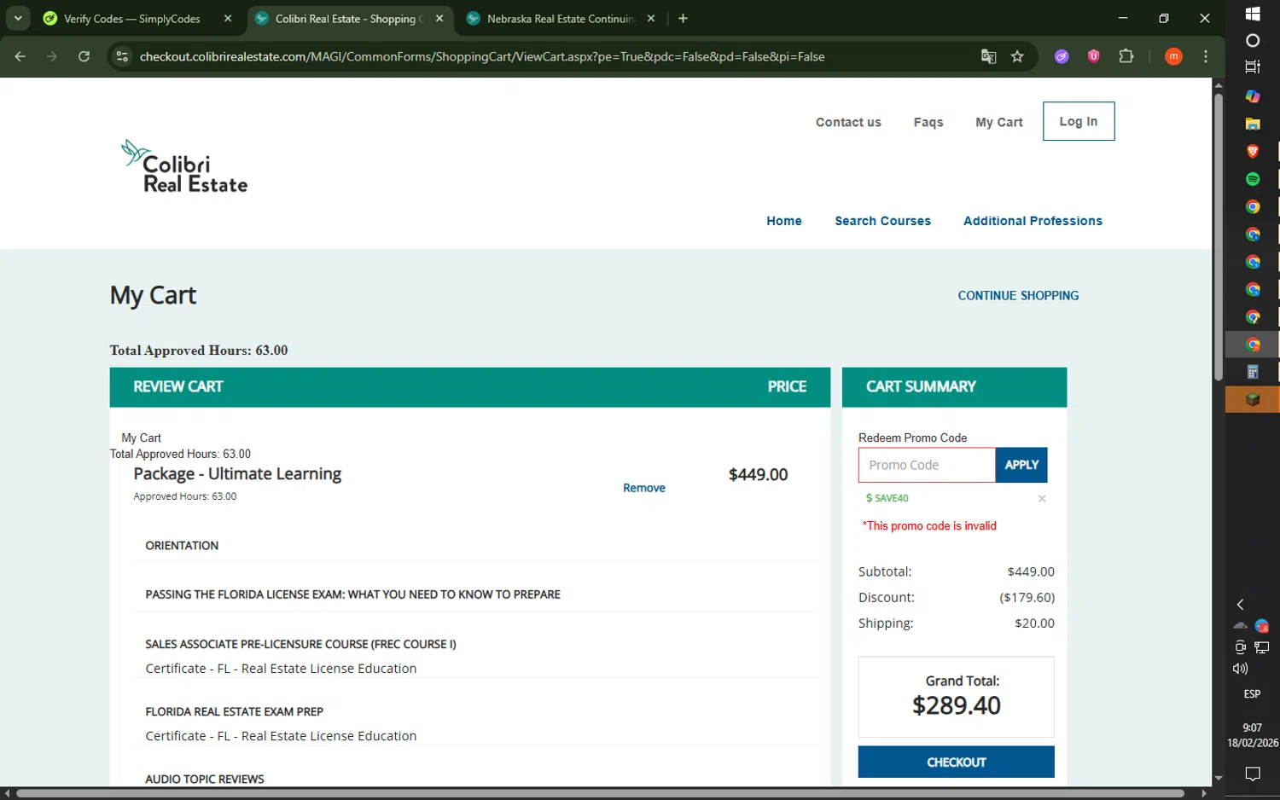Image resolution: width=1280 pixels, height=800 pixels.
Task: Open the network status tray icon
Action: (x=1262, y=647)
